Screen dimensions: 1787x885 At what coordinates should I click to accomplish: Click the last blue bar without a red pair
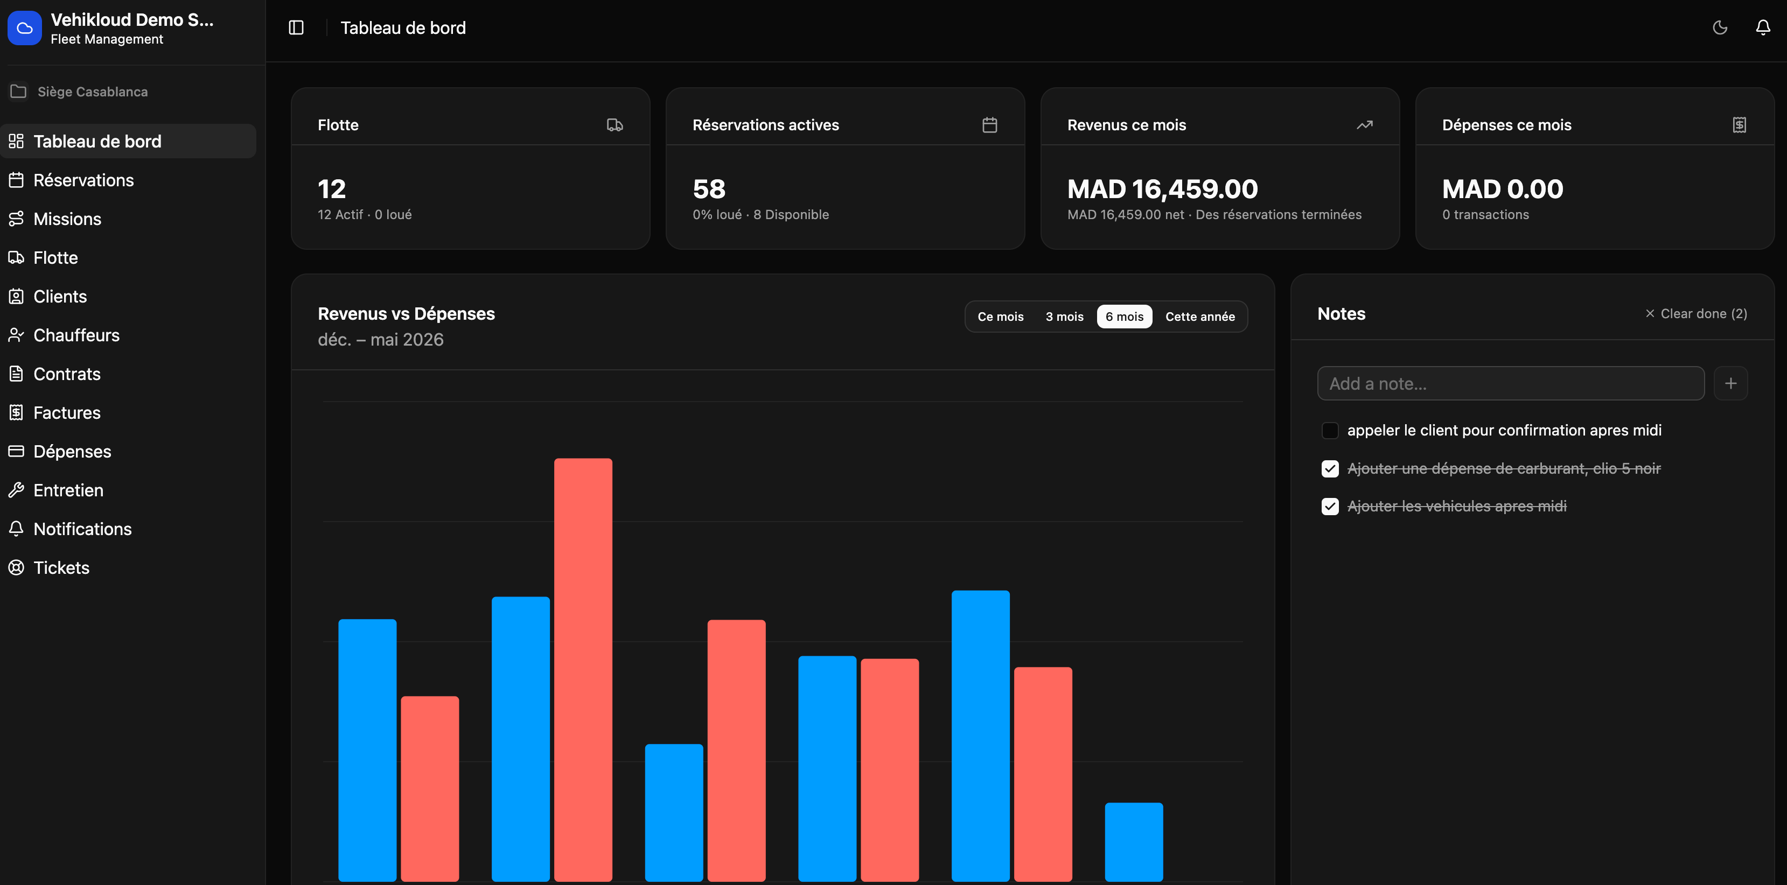tap(1134, 842)
